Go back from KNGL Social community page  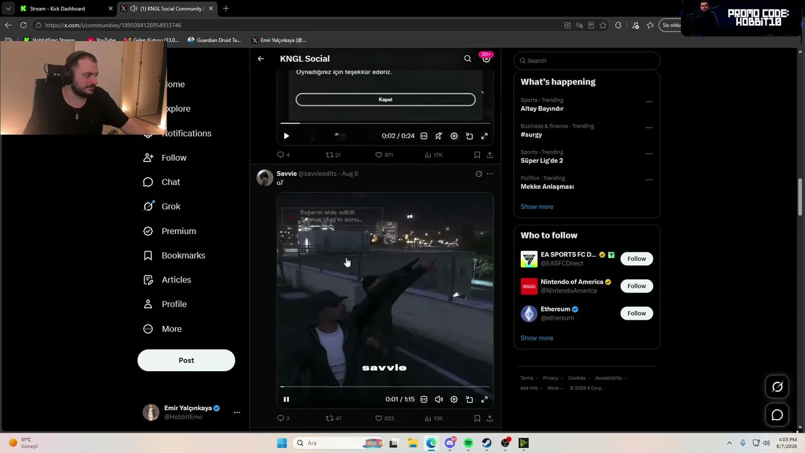point(261,59)
